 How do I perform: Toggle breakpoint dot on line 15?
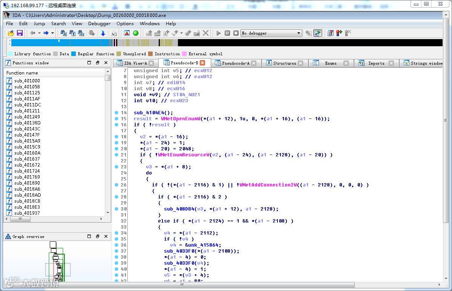(x=116, y=118)
